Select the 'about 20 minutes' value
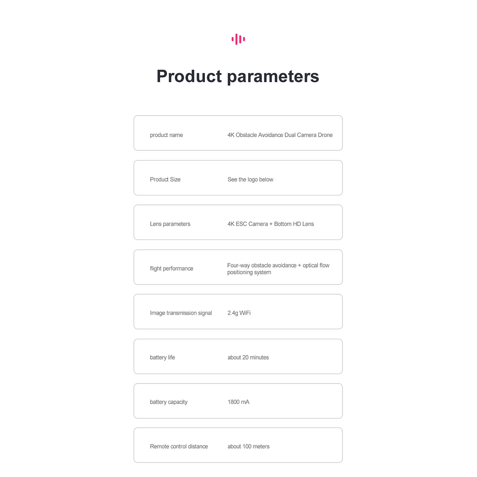The height and width of the screenshot is (477, 477). point(248,357)
